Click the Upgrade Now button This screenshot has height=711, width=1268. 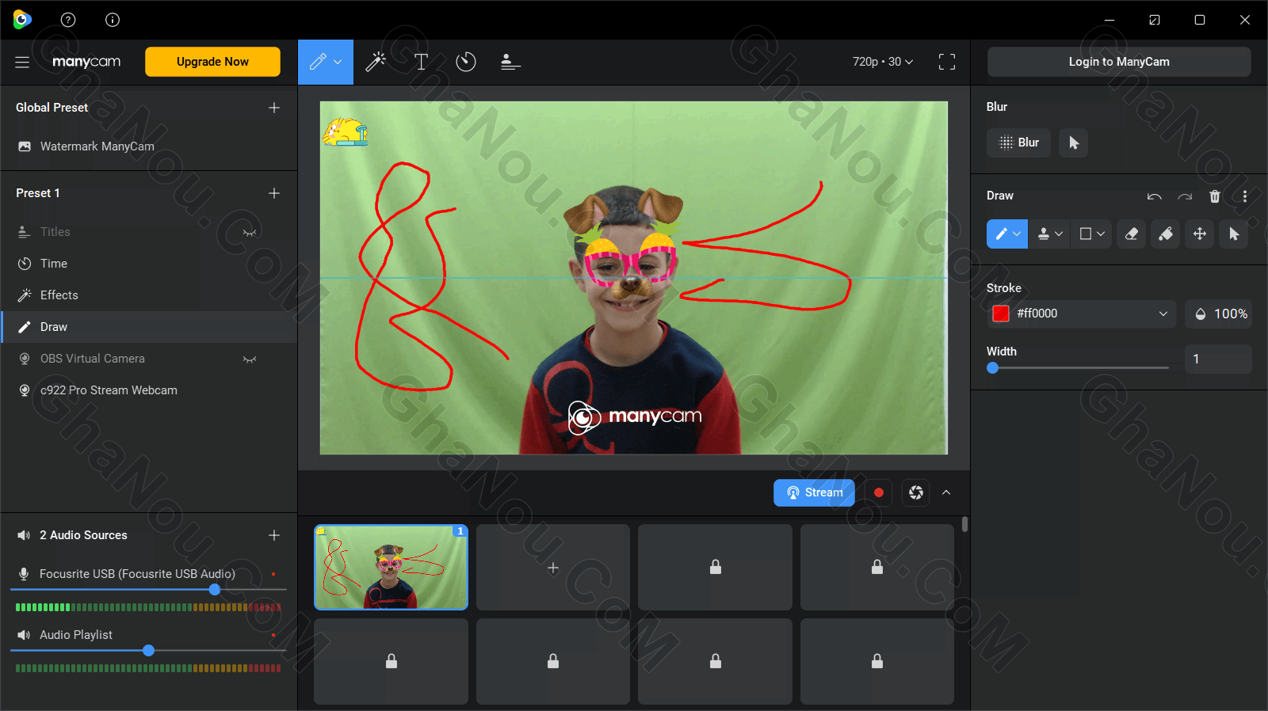[x=212, y=62]
